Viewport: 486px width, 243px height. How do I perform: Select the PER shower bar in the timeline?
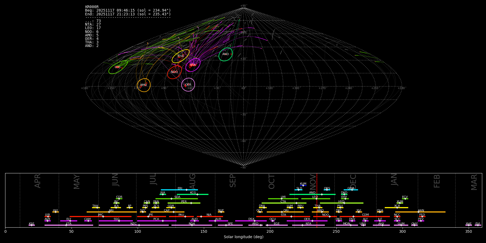point(184,203)
